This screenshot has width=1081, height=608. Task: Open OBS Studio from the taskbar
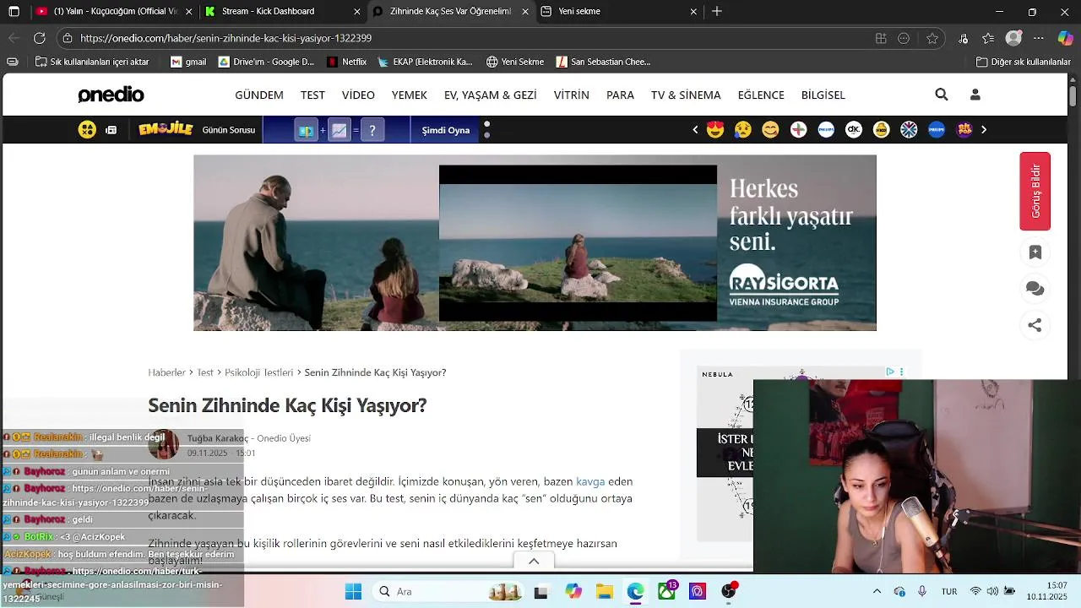pyautogui.click(x=729, y=591)
